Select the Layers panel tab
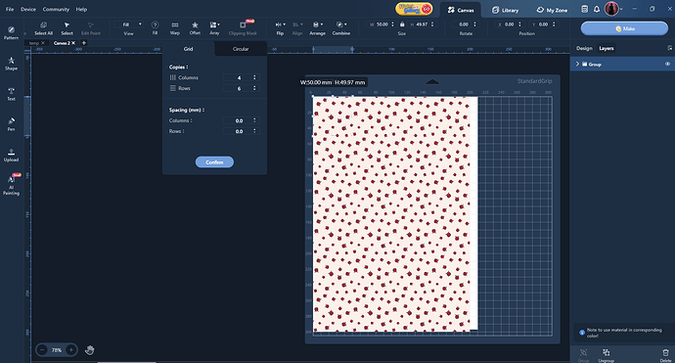This screenshot has height=363, width=675. click(x=607, y=48)
